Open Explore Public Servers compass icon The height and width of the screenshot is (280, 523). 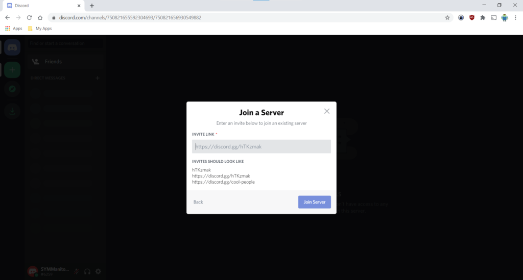coord(12,89)
